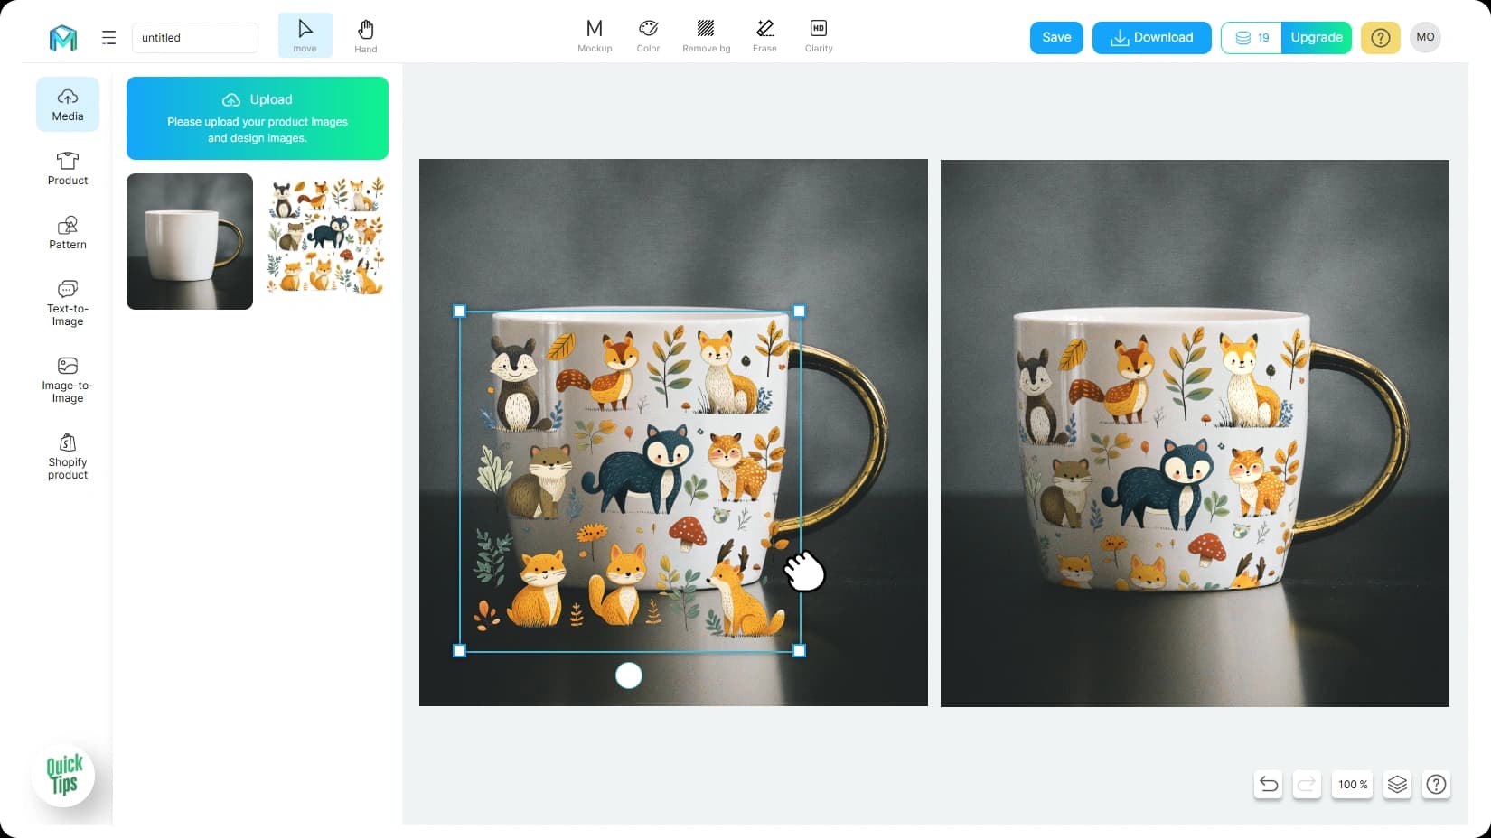Image resolution: width=1491 pixels, height=838 pixels.
Task: Undo the last action
Action: [1269, 785]
